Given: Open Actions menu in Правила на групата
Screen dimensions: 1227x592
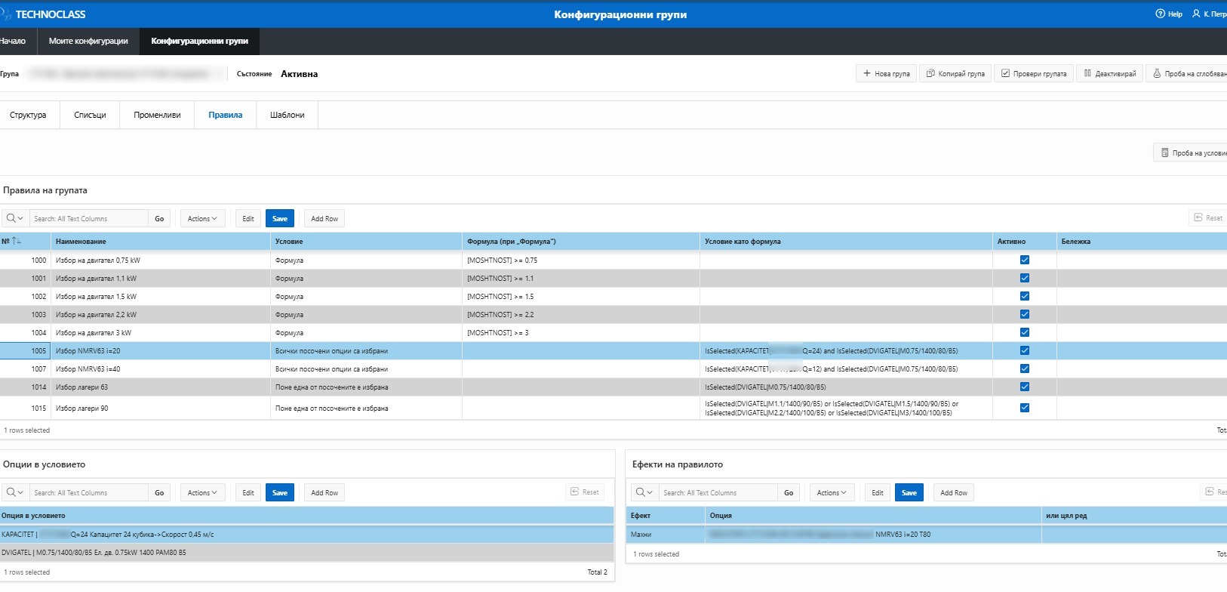Looking at the screenshot, I should click(x=202, y=218).
